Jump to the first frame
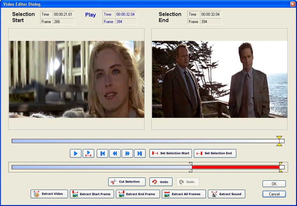297x206 pixels. pyautogui.click(x=102, y=153)
